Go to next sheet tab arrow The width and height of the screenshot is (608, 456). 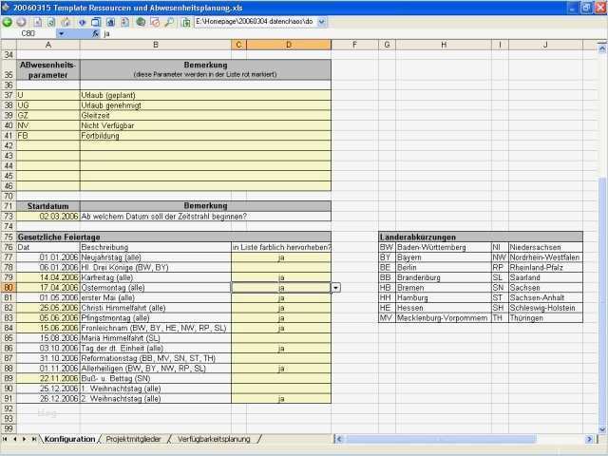coord(24,439)
